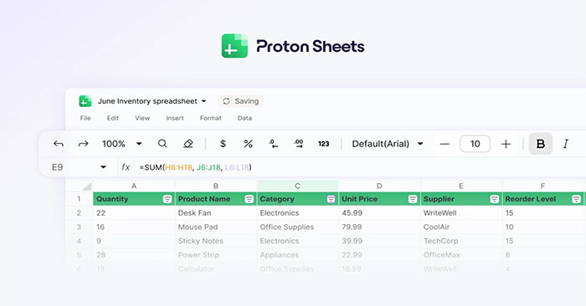Click the green sheet icon beside document title
The width and height of the screenshot is (586, 306).
tap(85, 101)
